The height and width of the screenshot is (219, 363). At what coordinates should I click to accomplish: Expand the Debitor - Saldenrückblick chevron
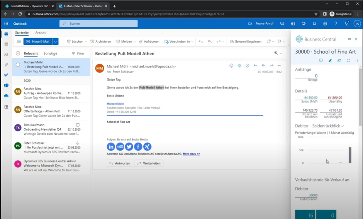tap(342, 126)
